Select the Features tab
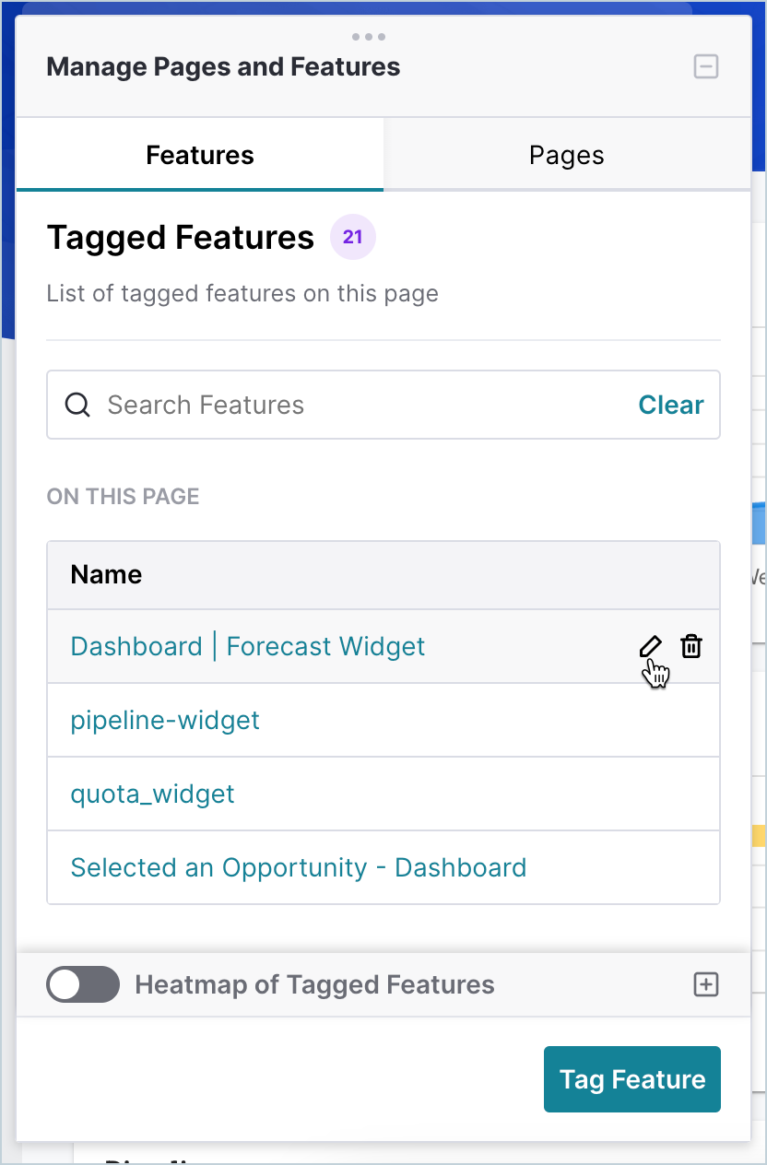This screenshot has width=767, height=1165. pos(200,155)
